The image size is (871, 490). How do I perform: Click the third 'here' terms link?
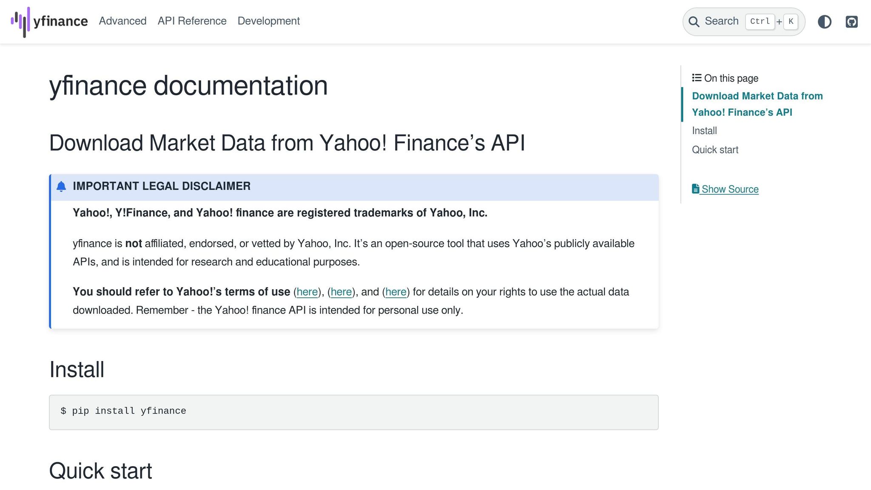(x=396, y=292)
